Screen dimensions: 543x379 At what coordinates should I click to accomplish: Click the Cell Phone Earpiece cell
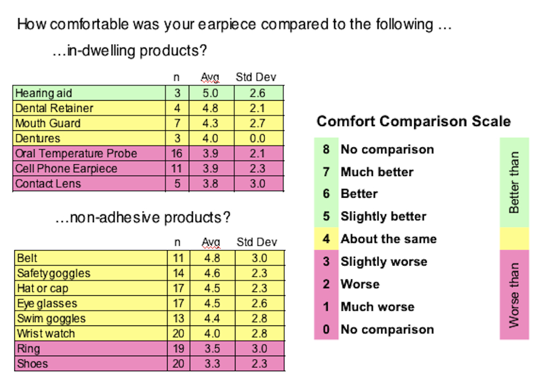coord(66,169)
